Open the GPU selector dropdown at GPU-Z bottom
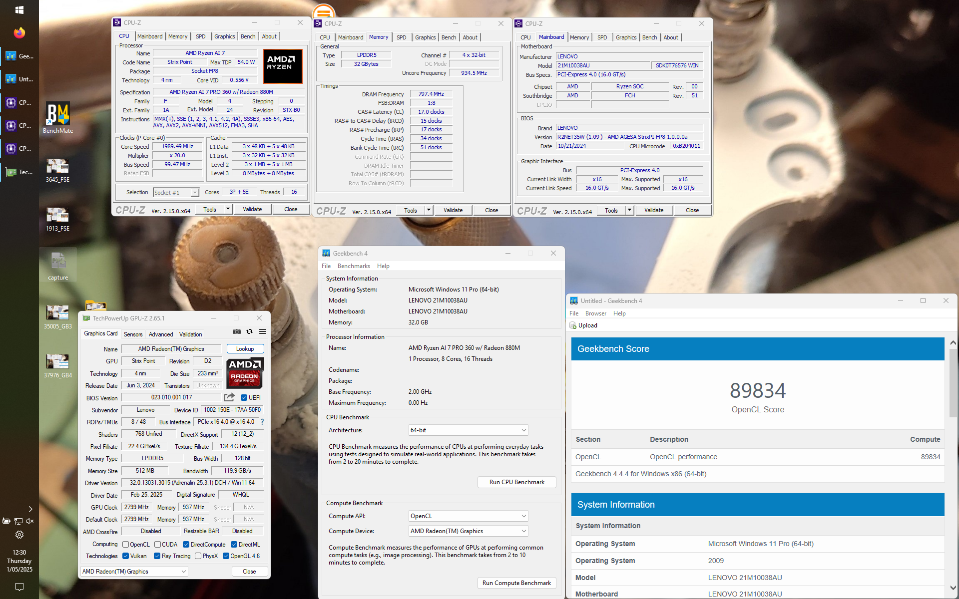Viewport: 959px width, 599px height. pyautogui.click(x=134, y=572)
